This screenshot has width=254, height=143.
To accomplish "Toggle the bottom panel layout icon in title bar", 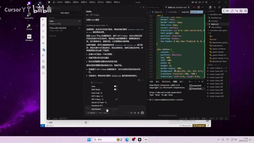I will (x=196, y=2).
